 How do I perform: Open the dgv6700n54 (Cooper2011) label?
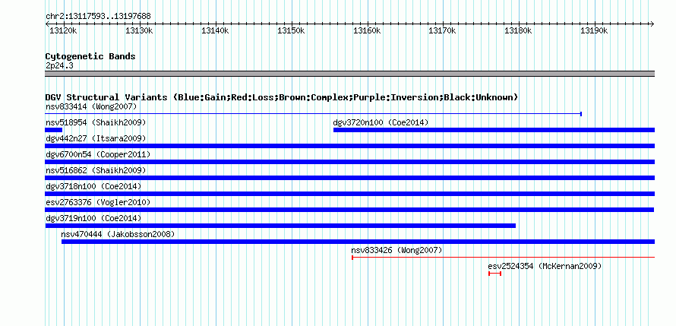[98, 154]
